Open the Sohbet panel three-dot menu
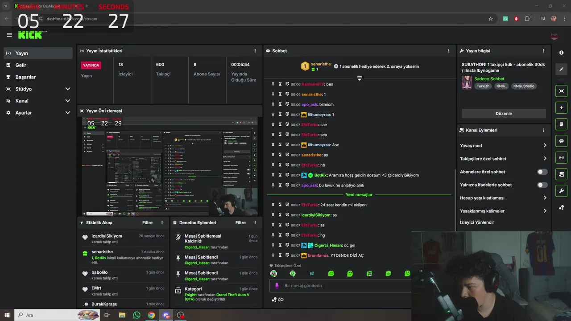The height and width of the screenshot is (321, 571). coord(449,51)
